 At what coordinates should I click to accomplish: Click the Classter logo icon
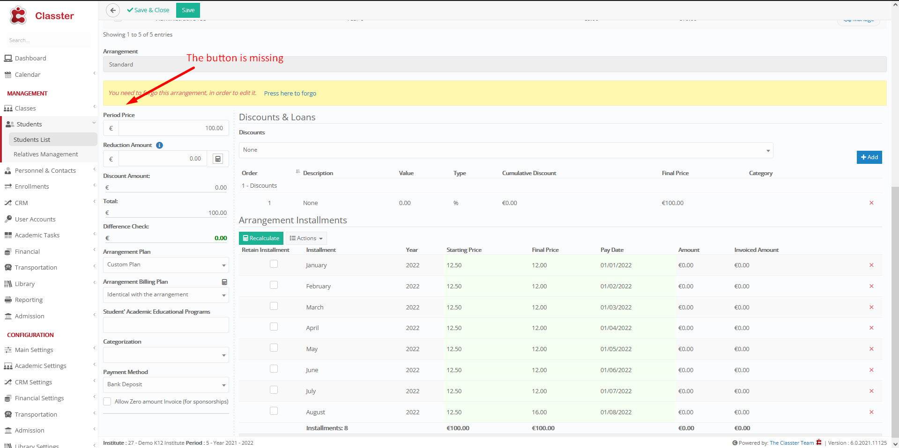(x=18, y=15)
